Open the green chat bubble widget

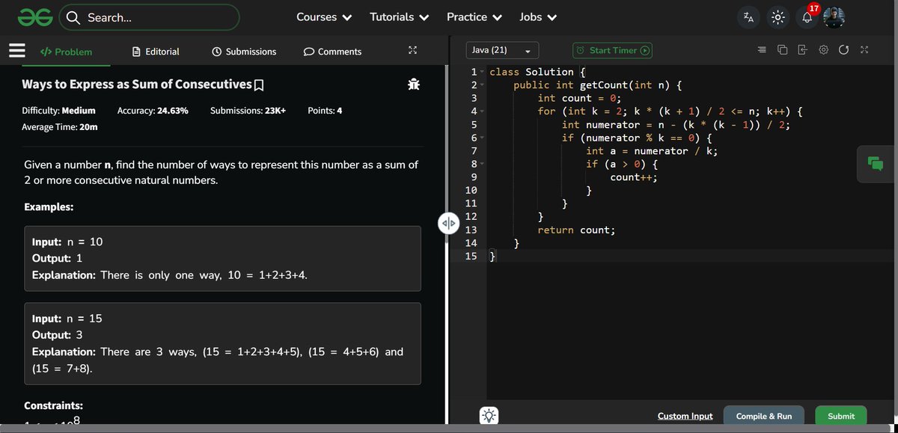click(x=875, y=162)
